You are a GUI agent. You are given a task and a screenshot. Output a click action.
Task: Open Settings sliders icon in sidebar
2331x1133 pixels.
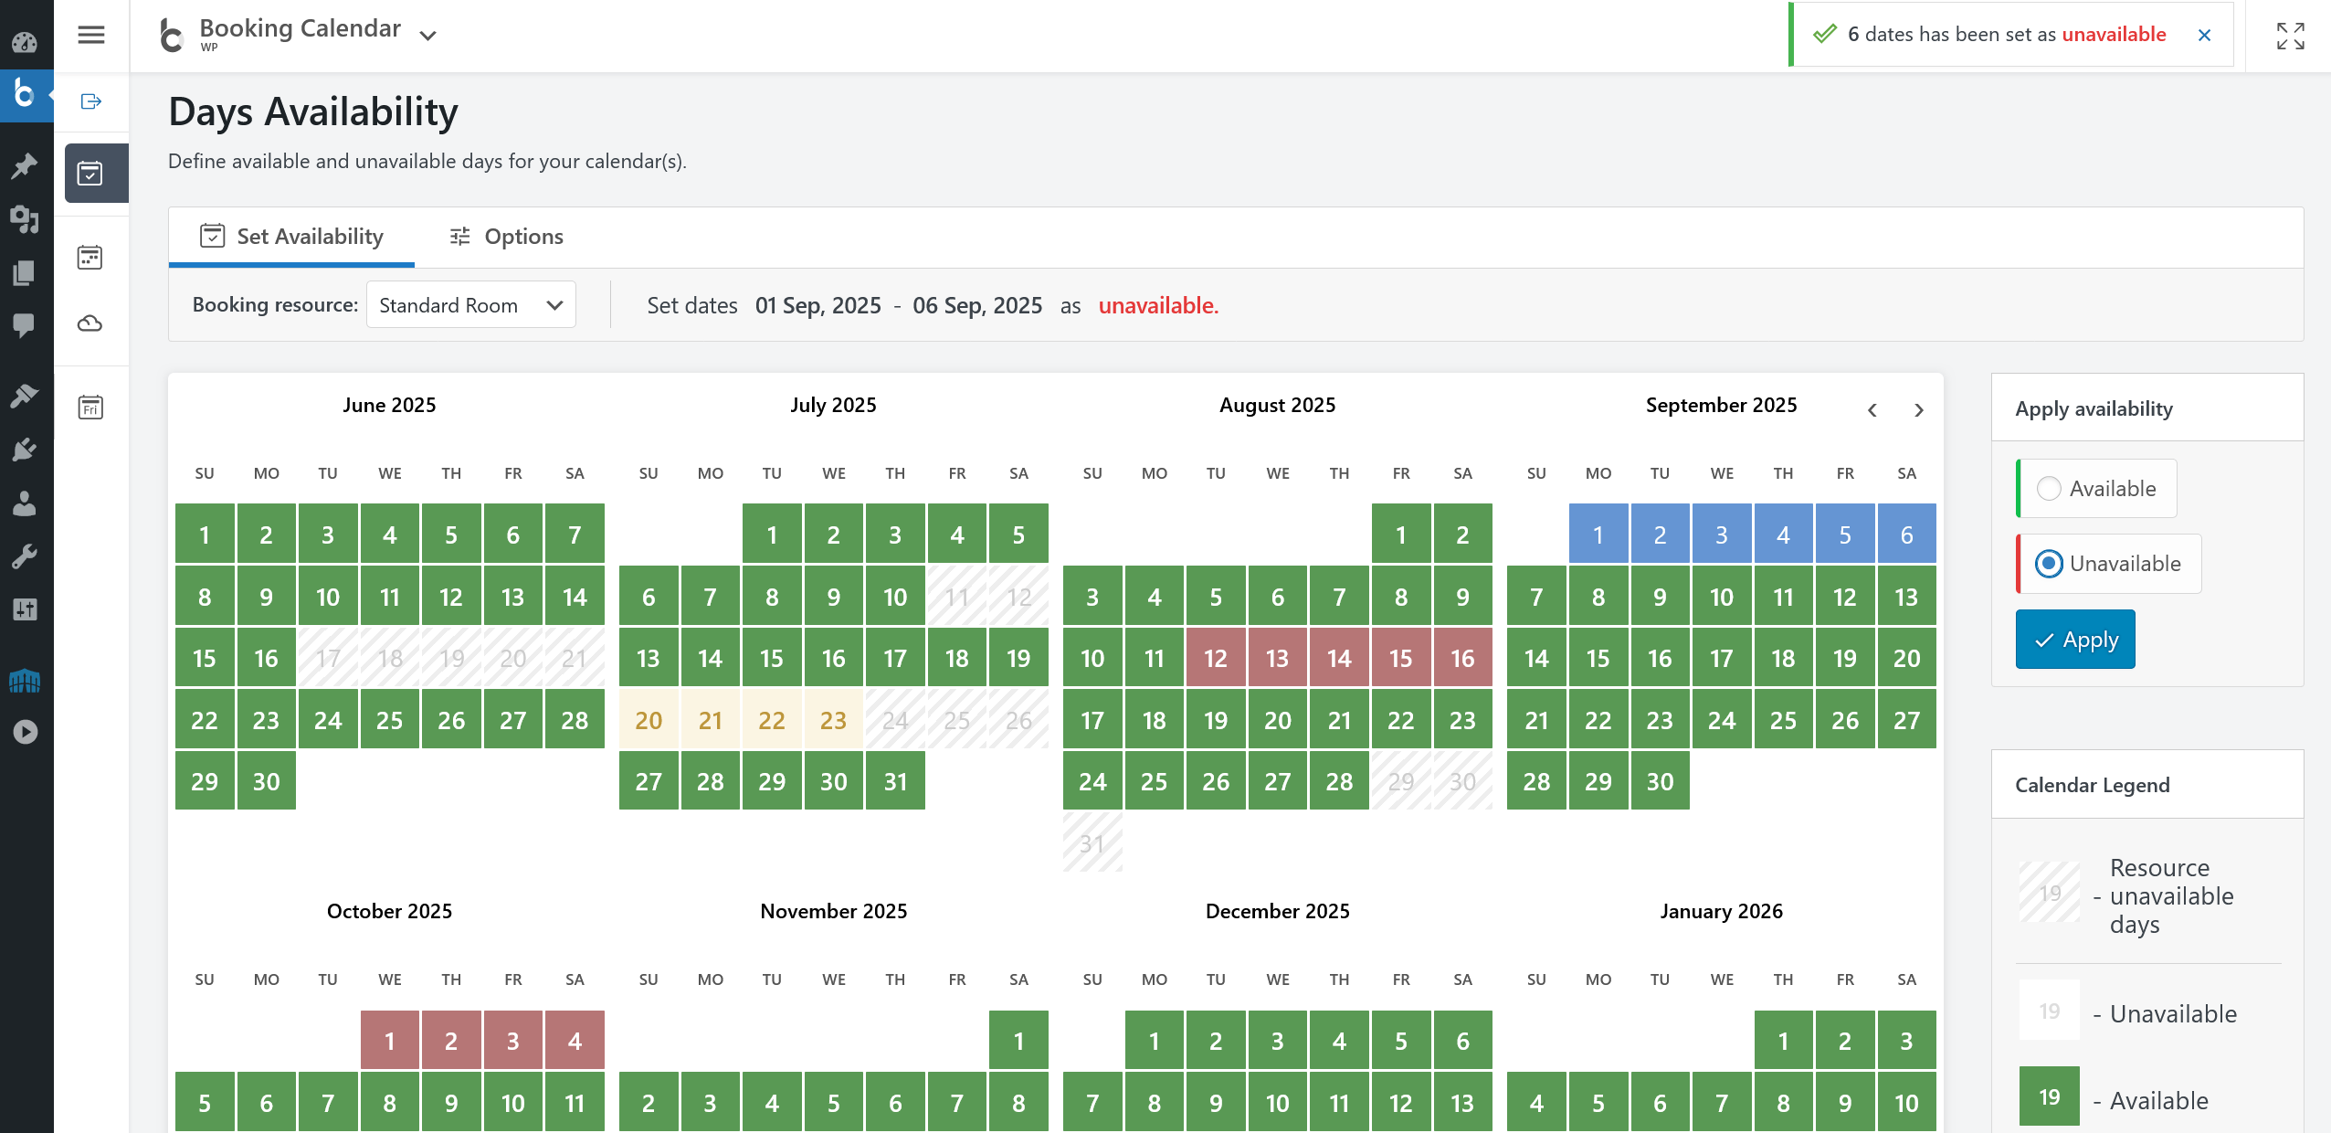25,609
